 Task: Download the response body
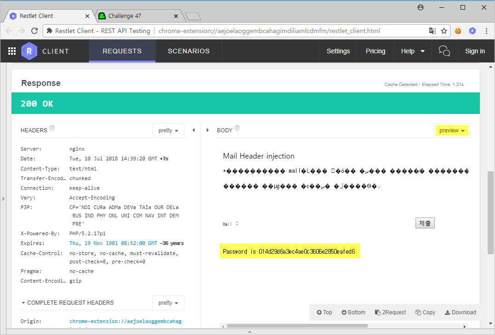coord(460,312)
